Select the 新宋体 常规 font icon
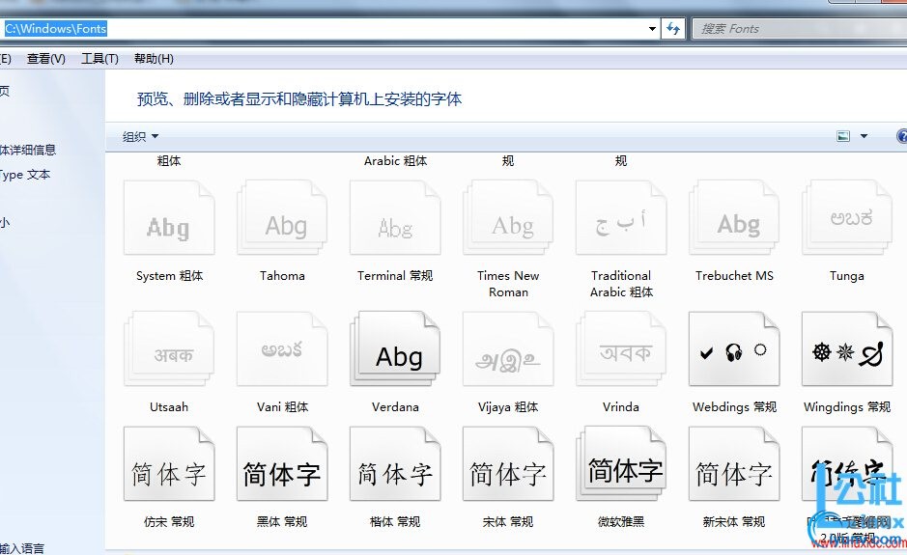Screen dimensions: 907x555 coord(734,463)
